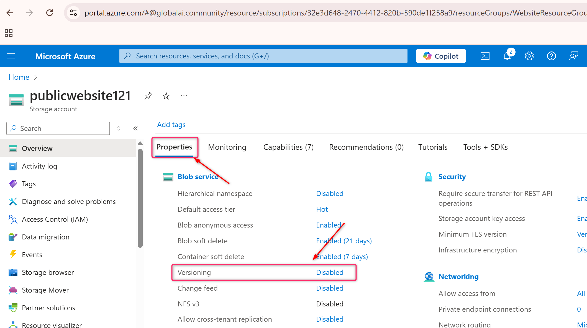Open the help question mark icon
Viewport: 587px width, 328px height.
pos(552,56)
